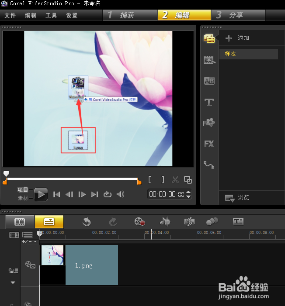
Task: Select the 1.png clip on timeline
Action: coord(79,265)
